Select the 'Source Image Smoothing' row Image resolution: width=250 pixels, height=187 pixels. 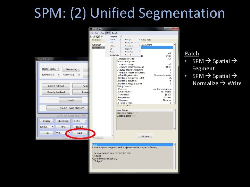144,70
